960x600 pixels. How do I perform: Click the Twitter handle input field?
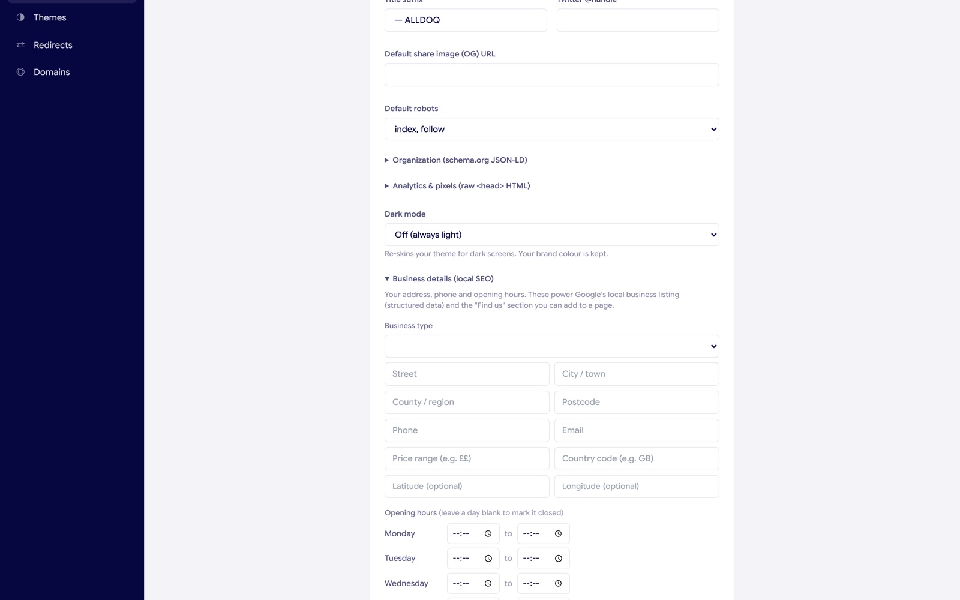click(638, 20)
